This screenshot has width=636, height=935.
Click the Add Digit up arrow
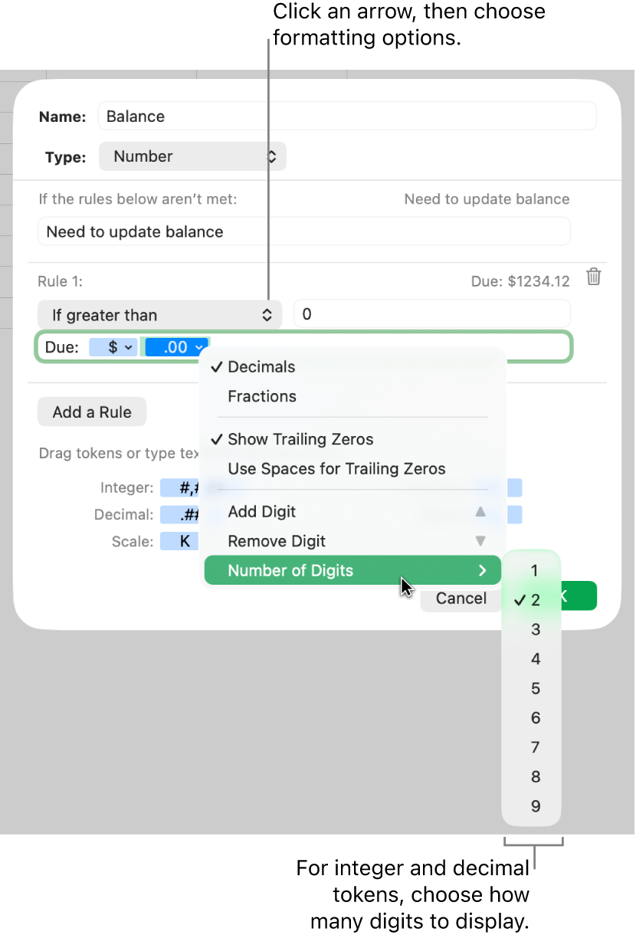click(481, 511)
